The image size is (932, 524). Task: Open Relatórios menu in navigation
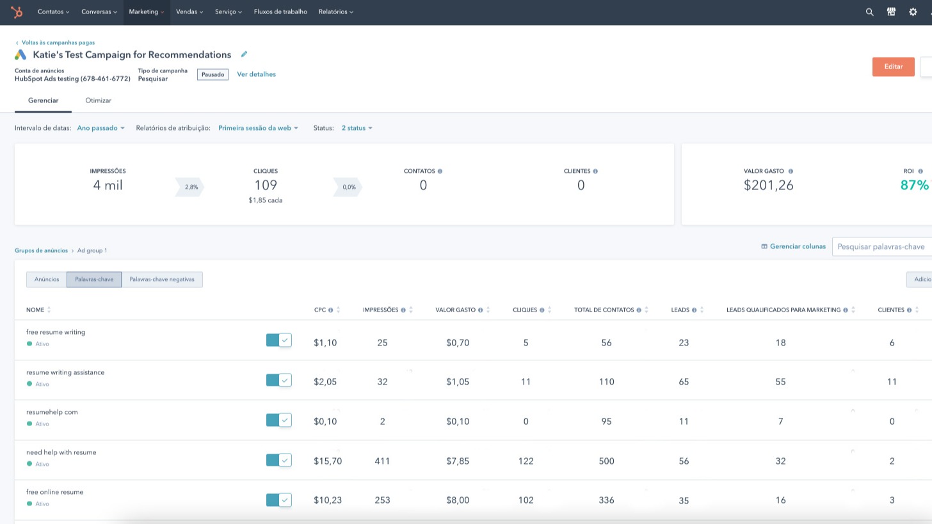pos(336,12)
